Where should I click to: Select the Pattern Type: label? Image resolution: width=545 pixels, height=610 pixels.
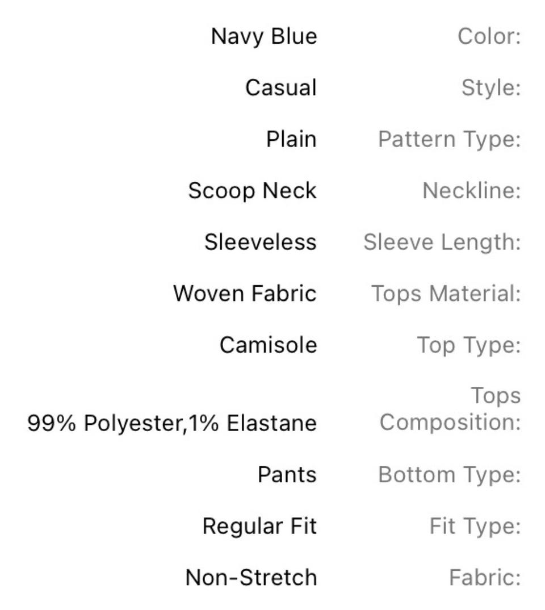449,139
